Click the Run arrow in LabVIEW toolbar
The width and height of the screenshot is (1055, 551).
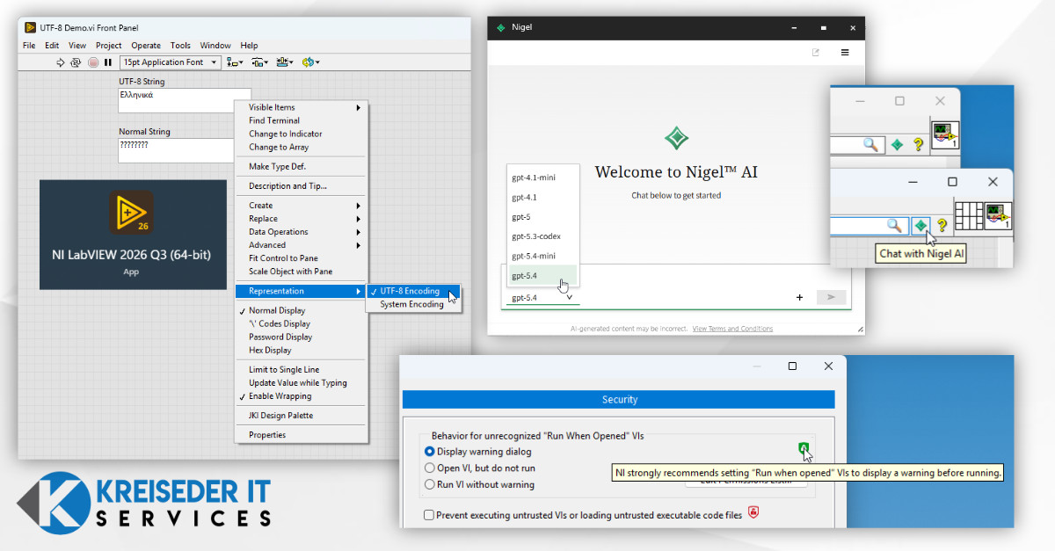pyautogui.click(x=61, y=62)
